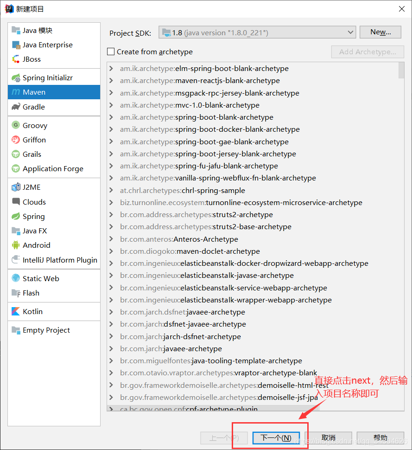412x450 pixels.
Task: Select Spring Initializr project type label
Action: pyautogui.click(x=48, y=78)
